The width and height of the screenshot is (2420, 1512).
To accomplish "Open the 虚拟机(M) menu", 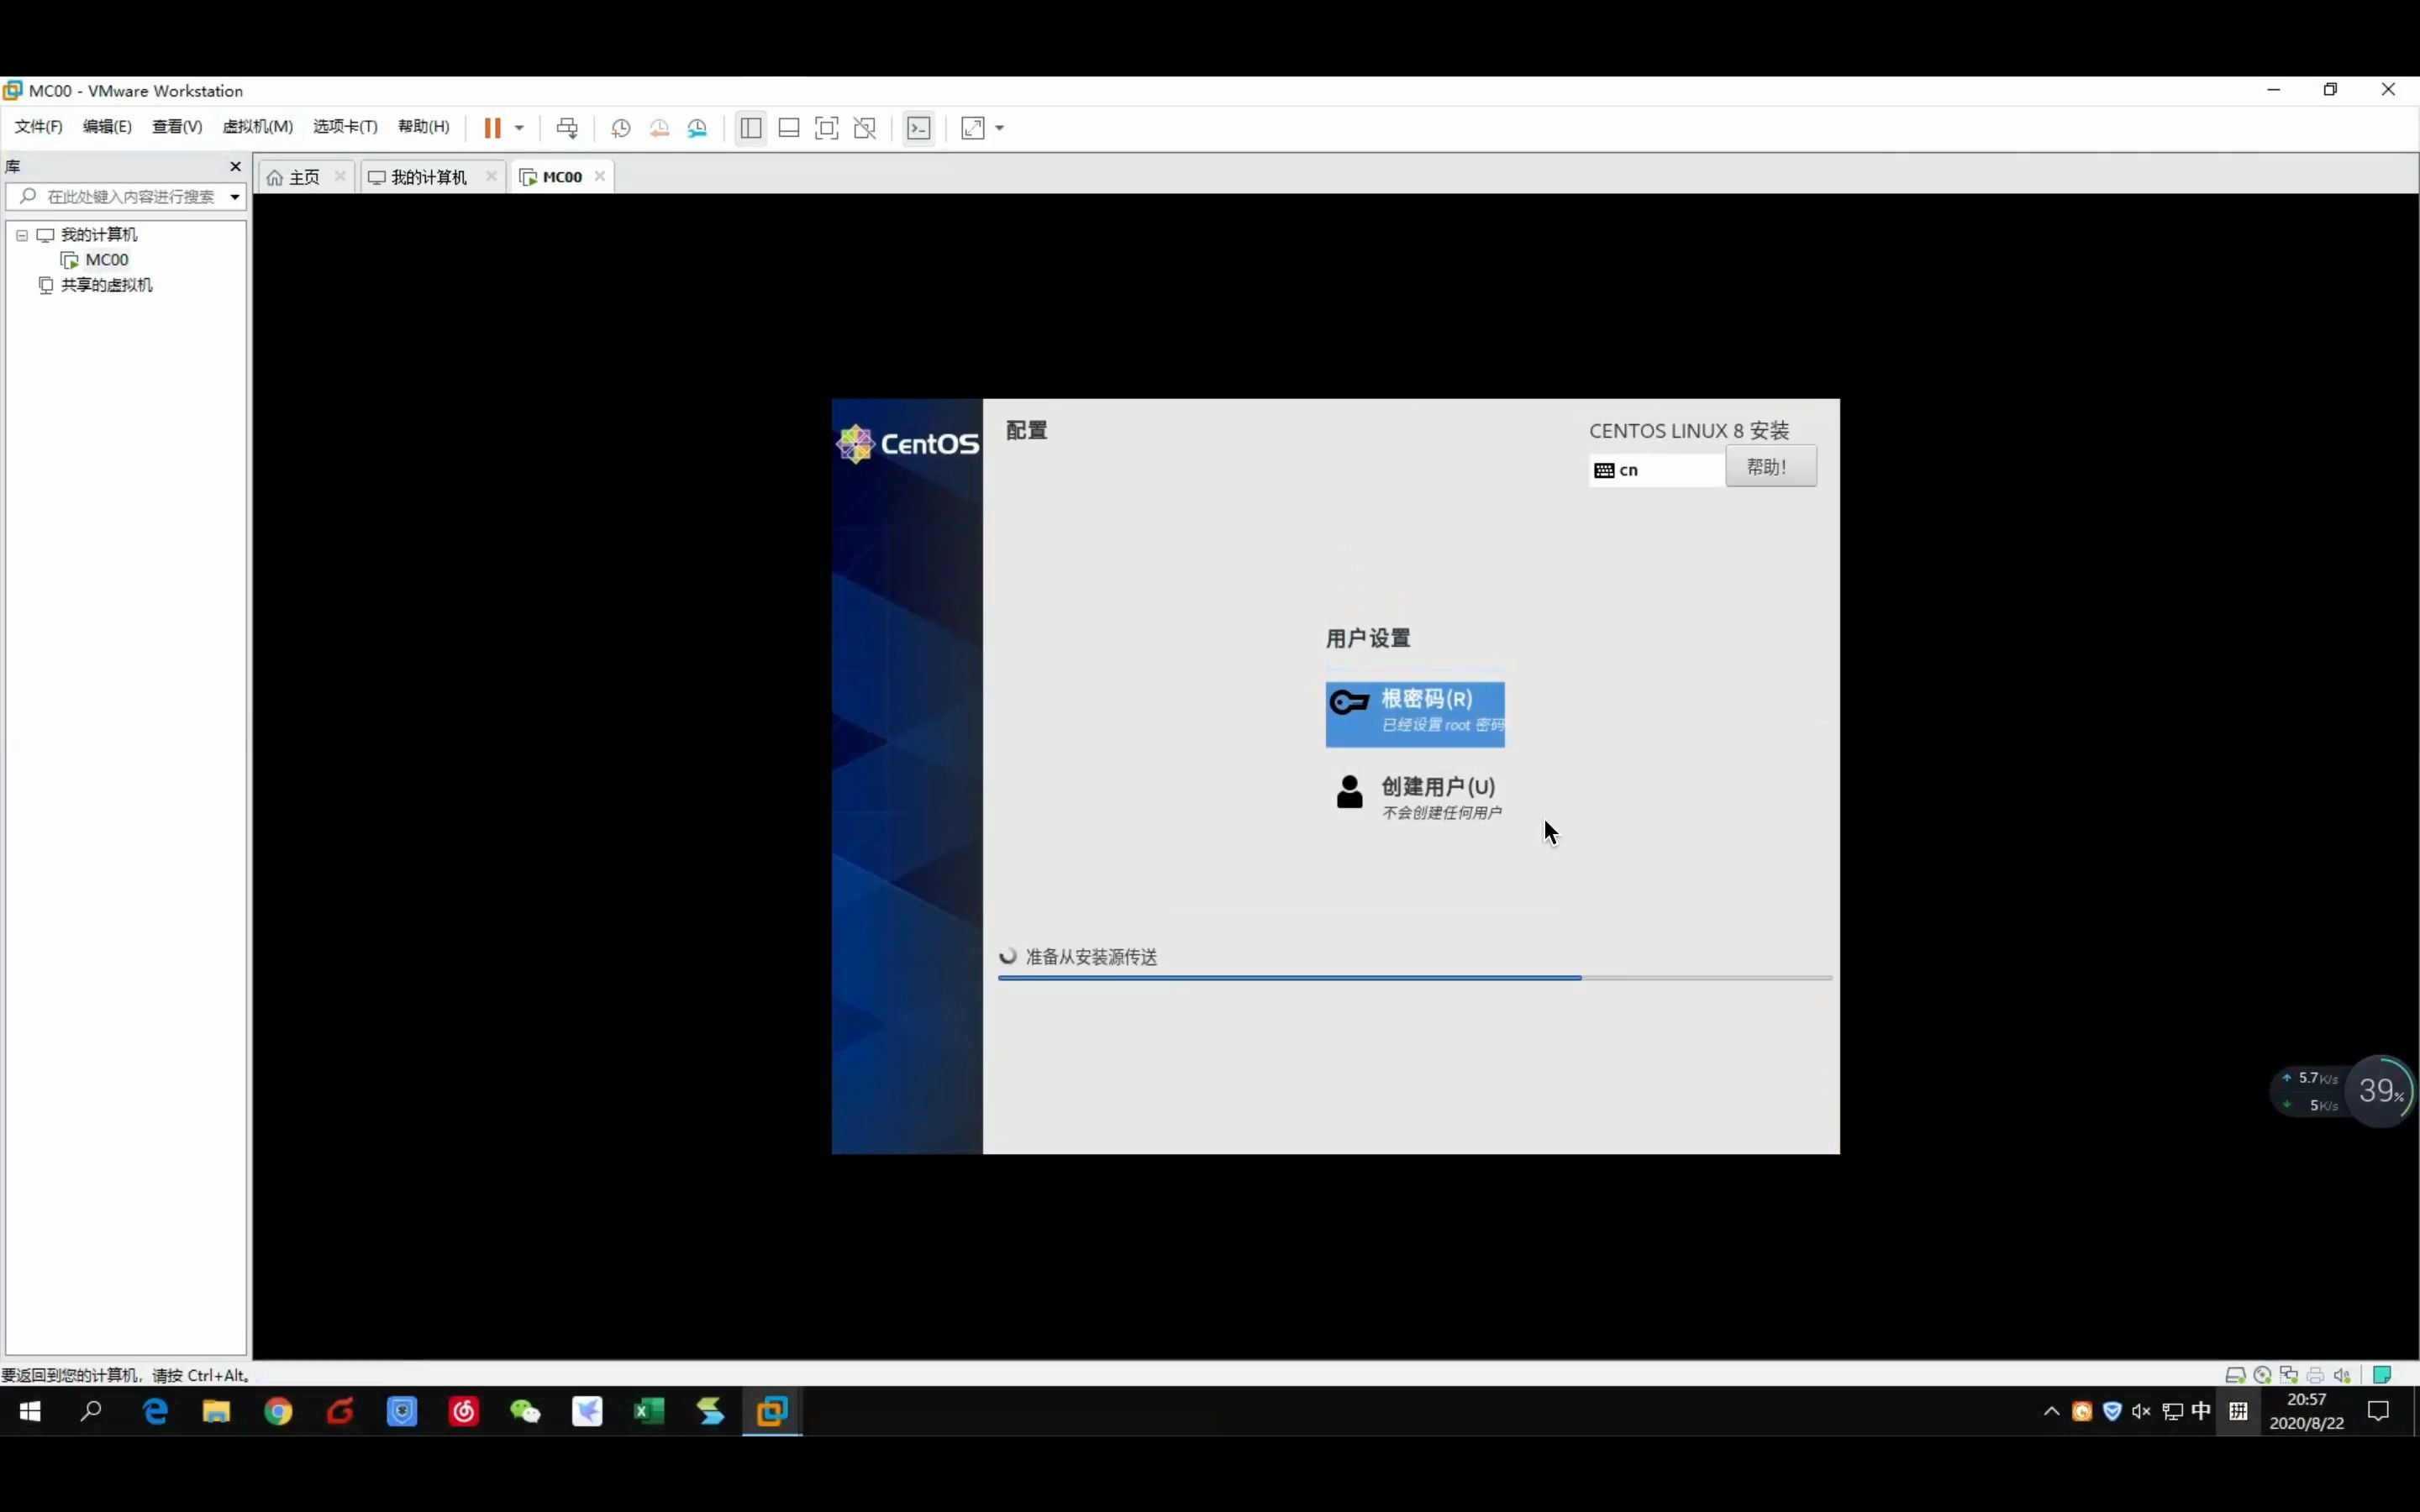I will coord(257,127).
